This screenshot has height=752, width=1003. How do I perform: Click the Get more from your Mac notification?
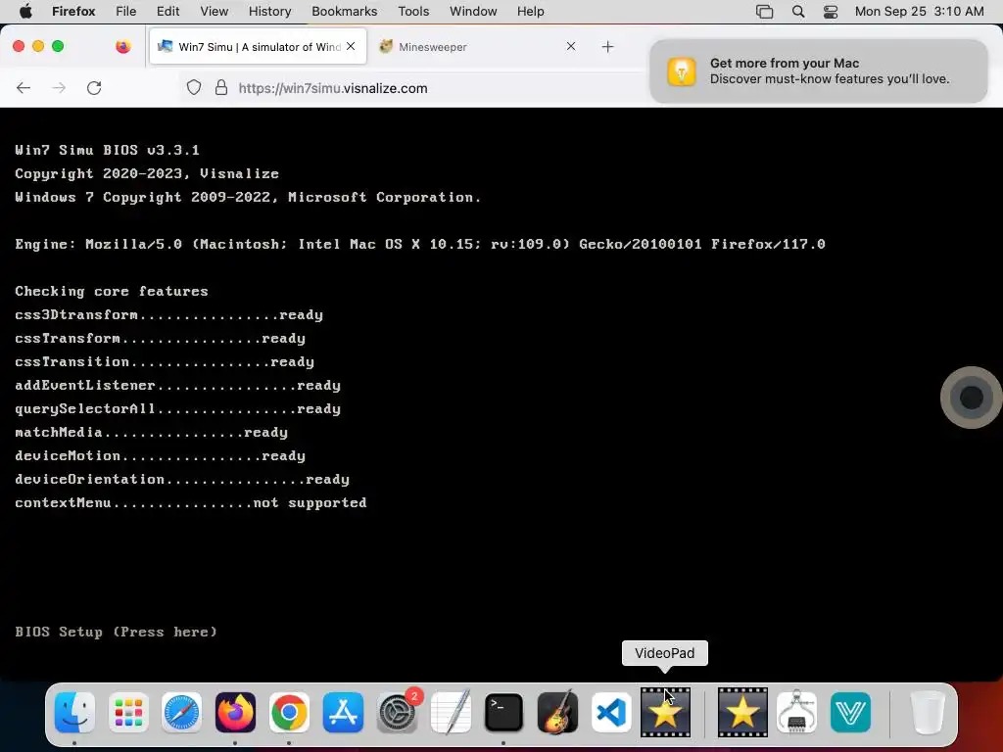coord(819,70)
